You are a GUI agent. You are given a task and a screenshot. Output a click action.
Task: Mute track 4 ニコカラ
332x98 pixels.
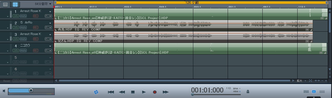[23, 50]
